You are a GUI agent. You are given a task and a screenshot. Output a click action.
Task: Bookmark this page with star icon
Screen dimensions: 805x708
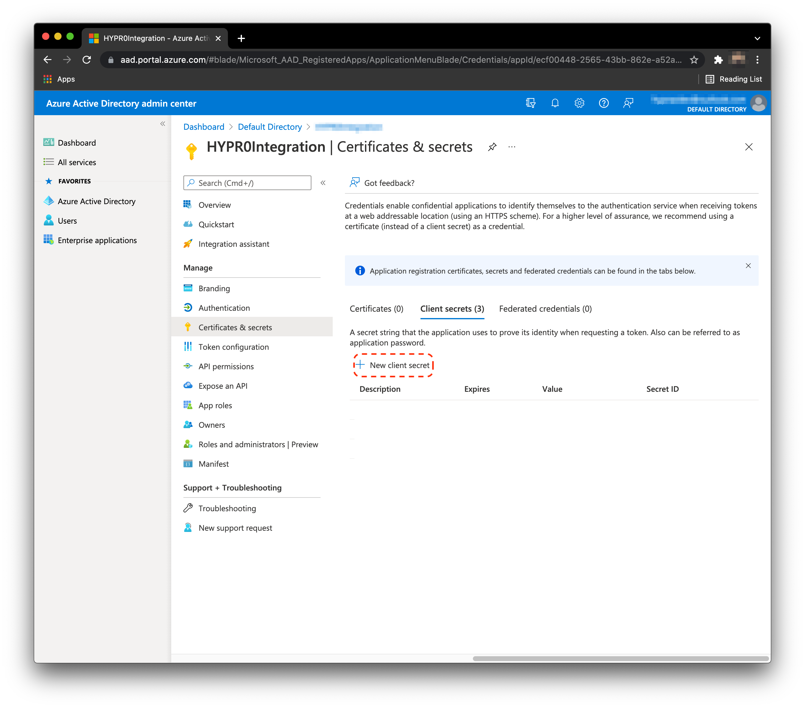pyautogui.click(x=694, y=60)
